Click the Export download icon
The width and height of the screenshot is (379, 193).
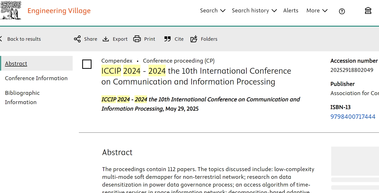coord(106,39)
